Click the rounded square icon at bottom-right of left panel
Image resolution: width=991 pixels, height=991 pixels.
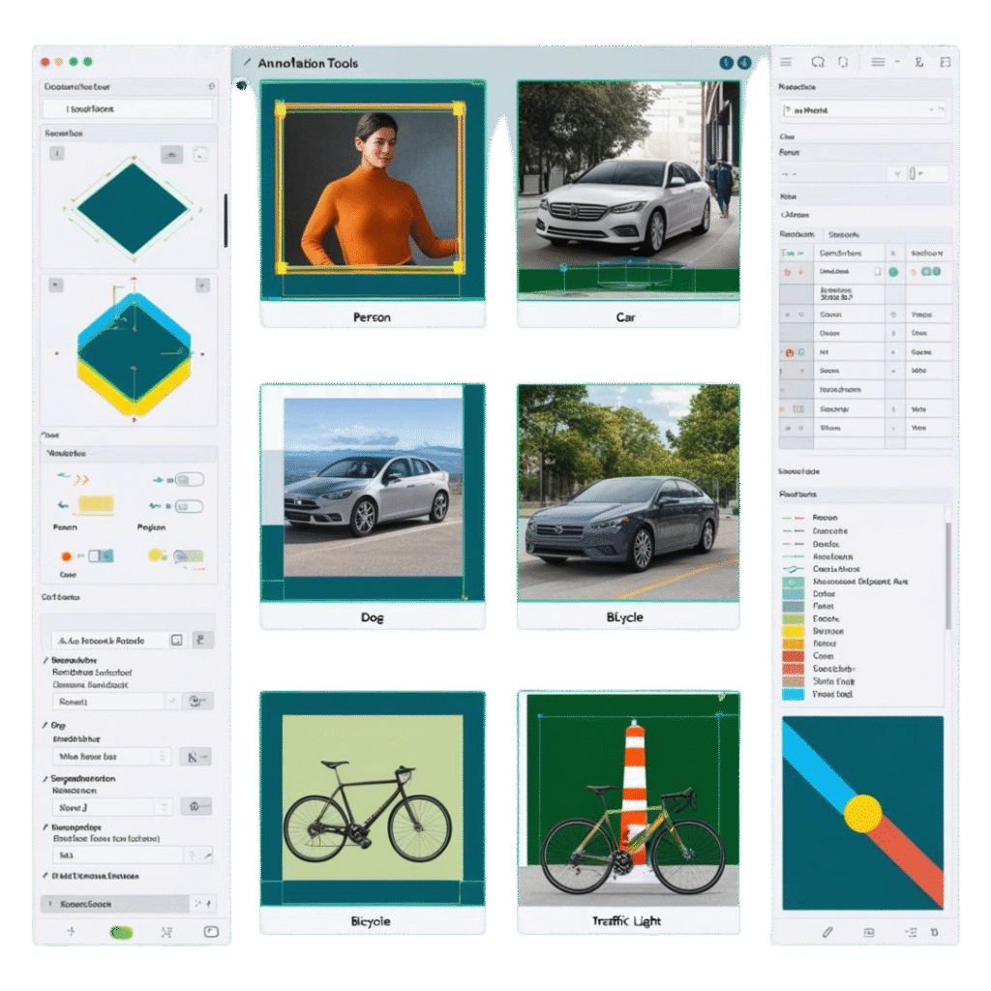[211, 932]
